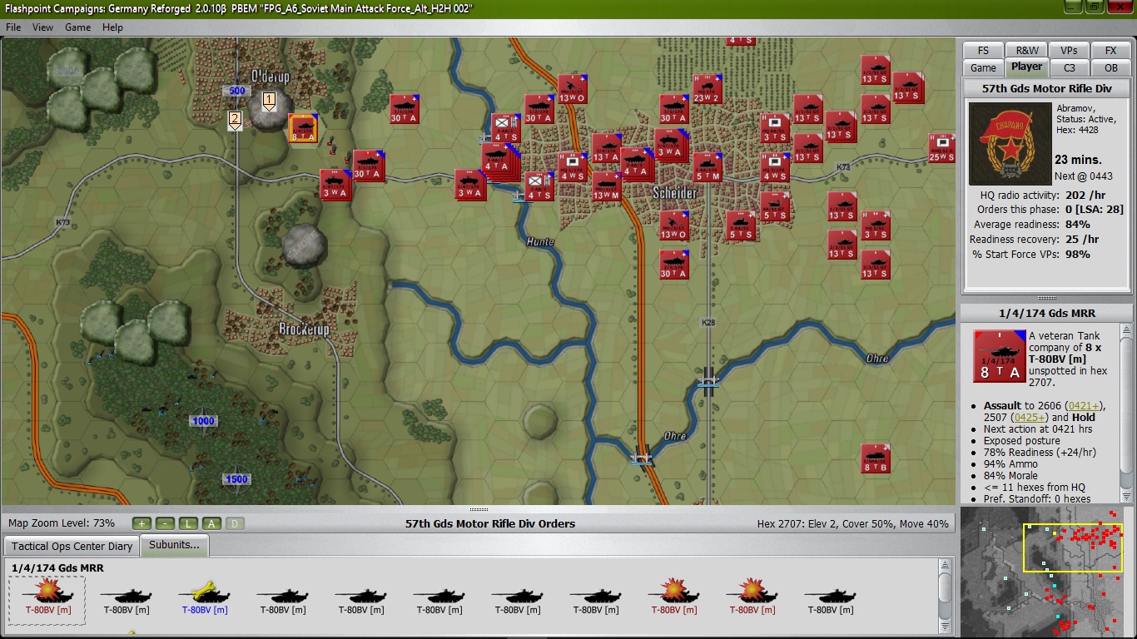This screenshot has width=1137, height=639.
Task: Click the unit info panel scroll-up arrow
Action: 1127,330
